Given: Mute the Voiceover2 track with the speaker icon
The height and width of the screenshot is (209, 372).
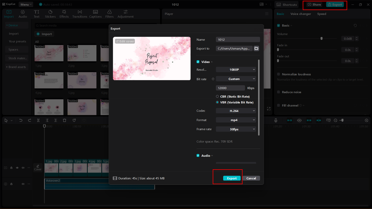Looking at the screenshot, I should pyautogui.click(x=23, y=184).
